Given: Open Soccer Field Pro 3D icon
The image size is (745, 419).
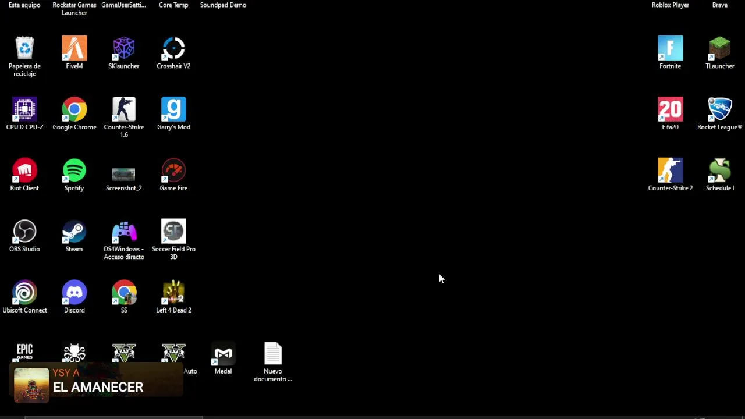Looking at the screenshot, I should pos(173,232).
